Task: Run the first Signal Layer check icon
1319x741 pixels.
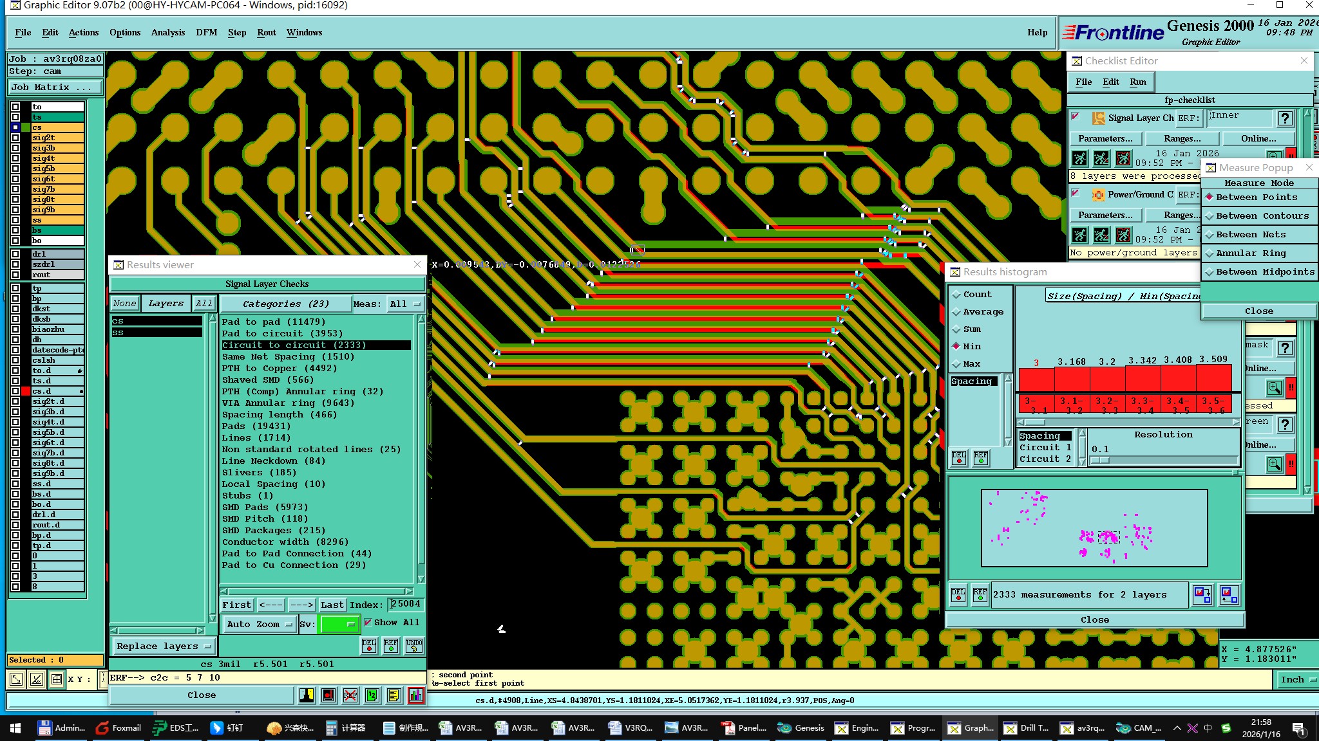Action: coord(1080,158)
